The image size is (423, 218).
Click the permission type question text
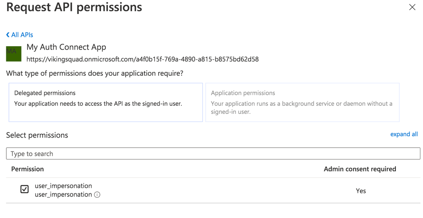(94, 73)
